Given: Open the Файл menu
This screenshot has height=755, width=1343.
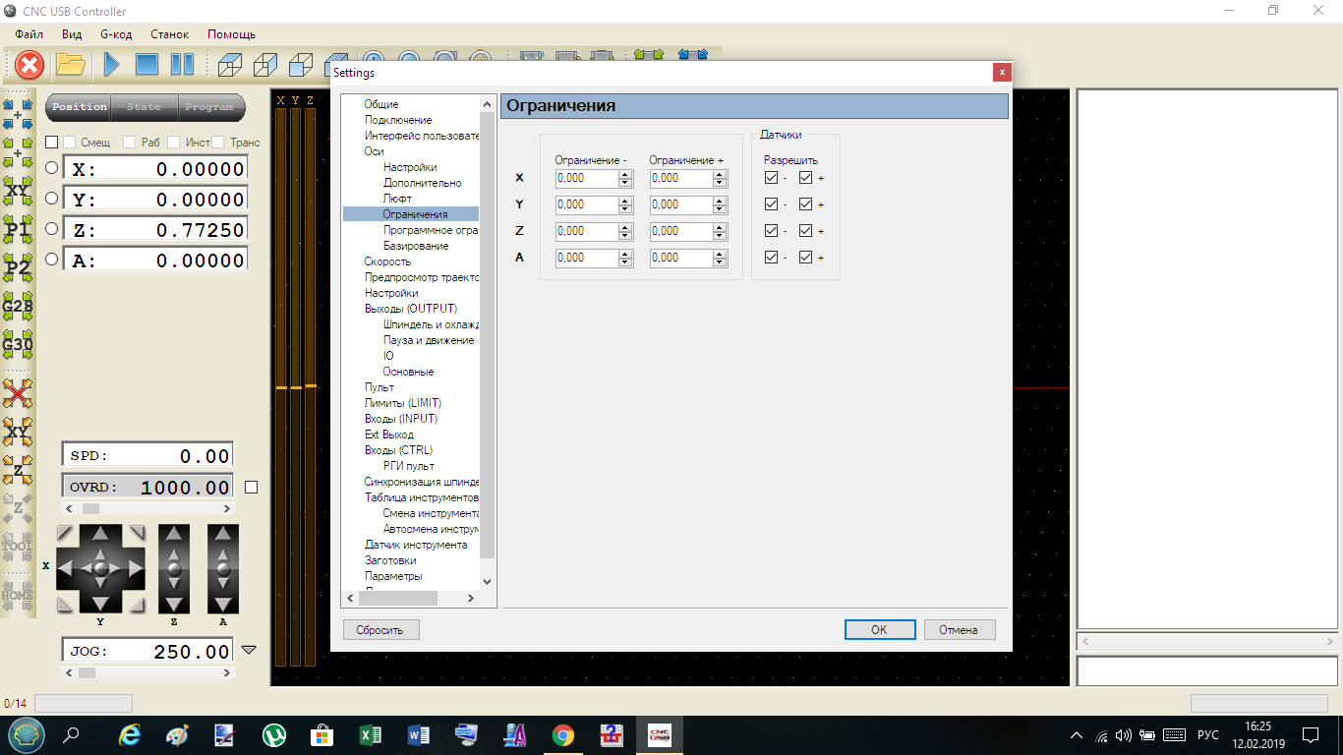Looking at the screenshot, I should [x=29, y=34].
